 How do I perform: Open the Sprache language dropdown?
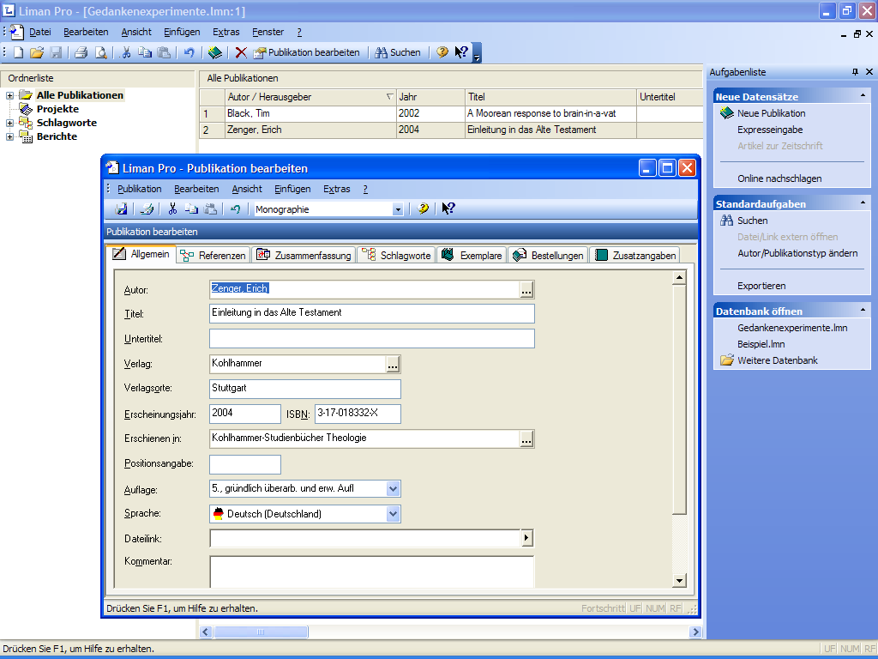[x=393, y=514]
